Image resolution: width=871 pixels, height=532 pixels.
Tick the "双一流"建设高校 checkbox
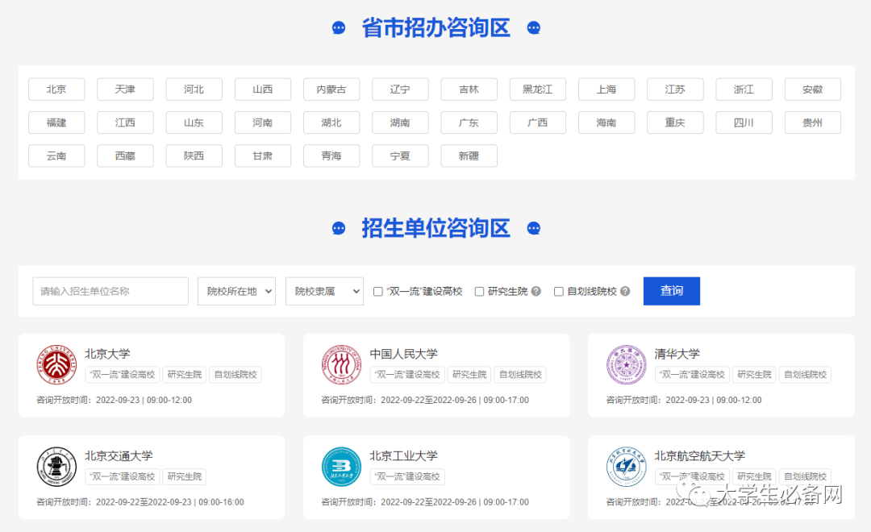tap(377, 292)
